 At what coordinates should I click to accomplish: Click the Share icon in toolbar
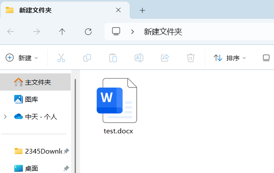coord(165,58)
